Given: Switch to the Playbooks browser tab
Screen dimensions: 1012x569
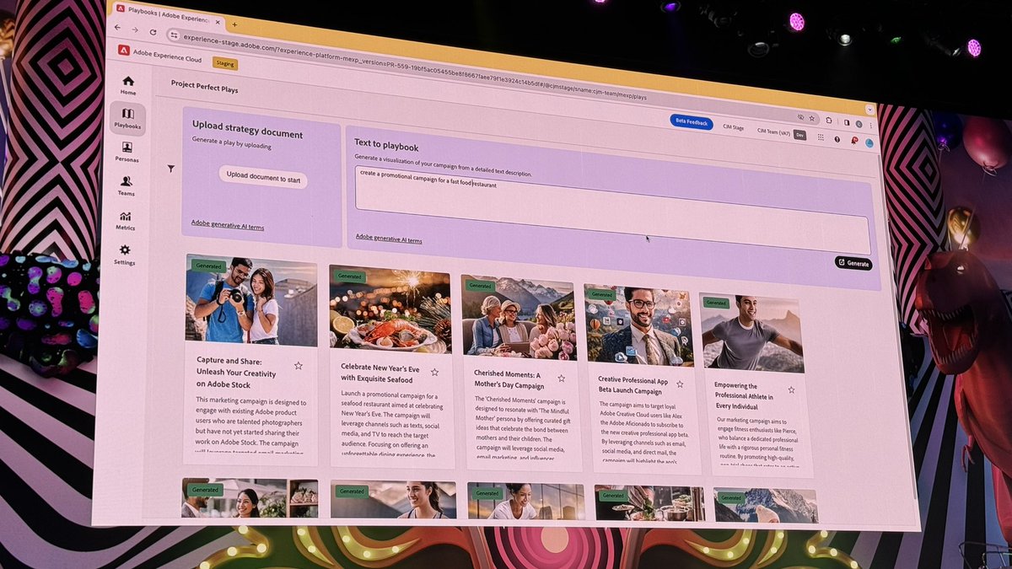Looking at the screenshot, I should pyautogui.click(x=168, y=14).
